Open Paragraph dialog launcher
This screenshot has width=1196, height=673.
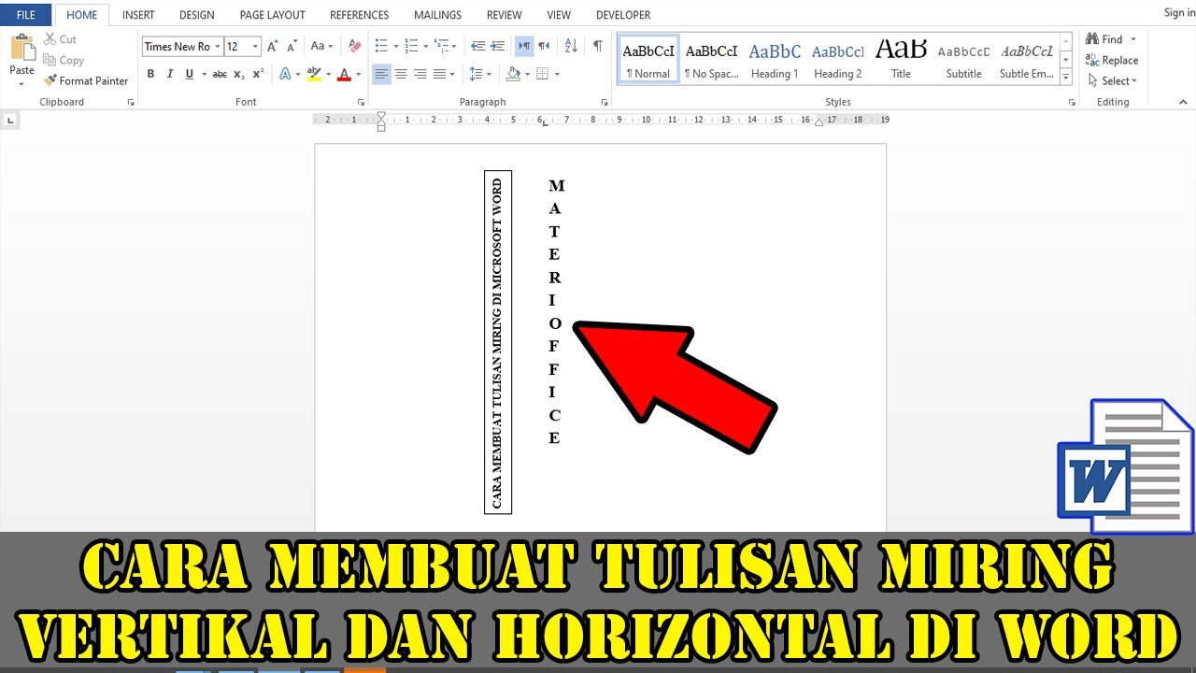coord(604,102)
